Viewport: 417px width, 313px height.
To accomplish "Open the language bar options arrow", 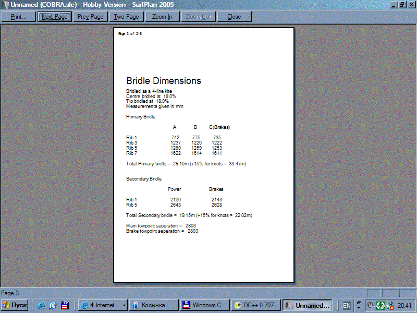I will point(359,305).
